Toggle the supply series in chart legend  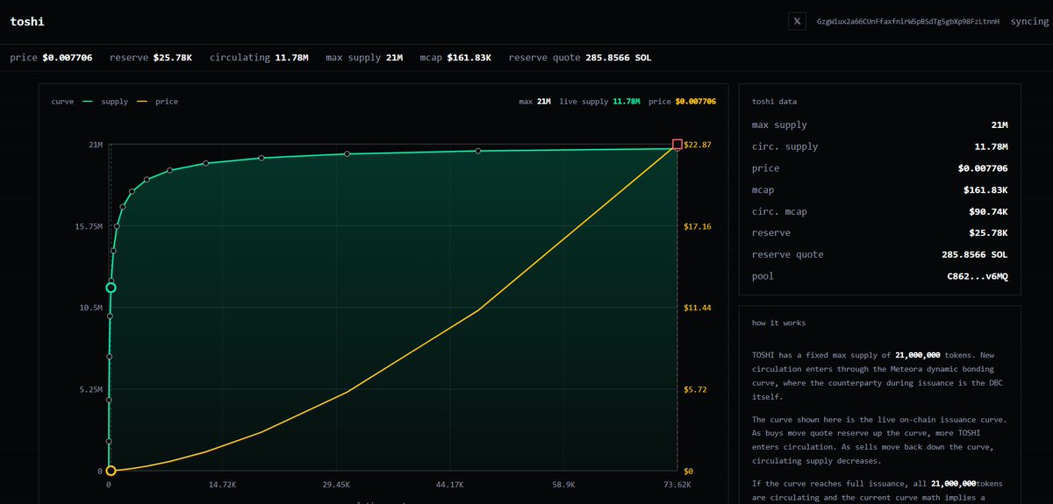coord(104,102)
